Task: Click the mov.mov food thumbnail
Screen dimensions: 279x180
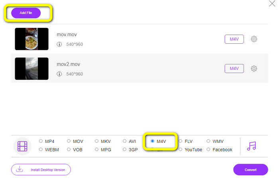Action: tap(31, 39)
